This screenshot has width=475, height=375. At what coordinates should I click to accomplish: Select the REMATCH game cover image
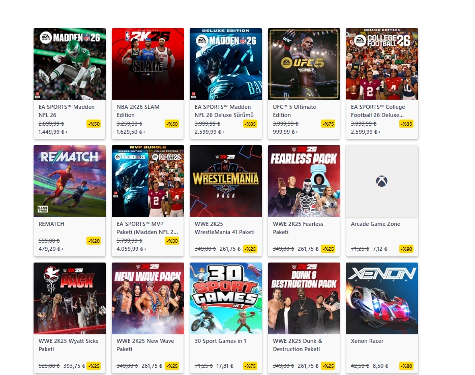[70, 181]
